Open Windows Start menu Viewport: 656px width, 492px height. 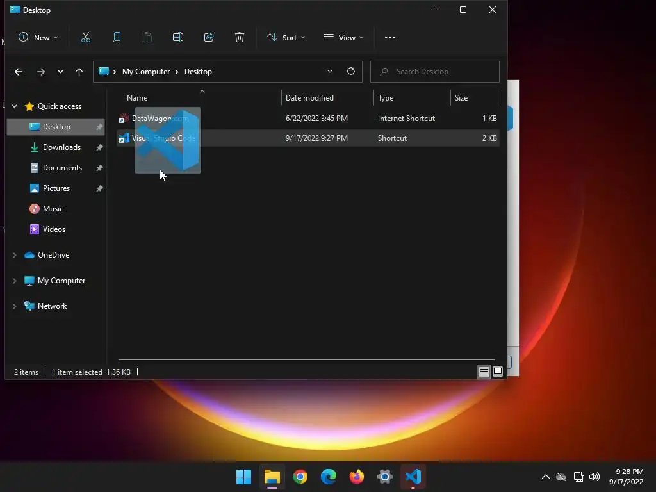pos(243,477)
